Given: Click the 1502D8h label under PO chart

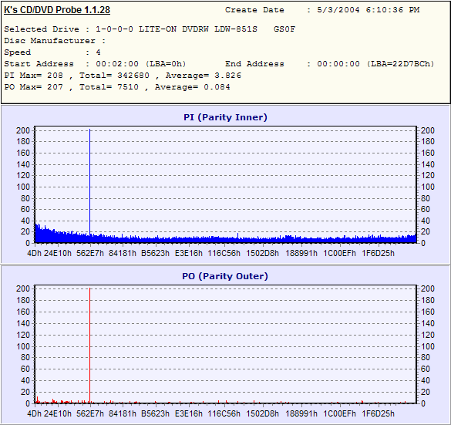Looking at the screenshot, I should click(262, 413).
